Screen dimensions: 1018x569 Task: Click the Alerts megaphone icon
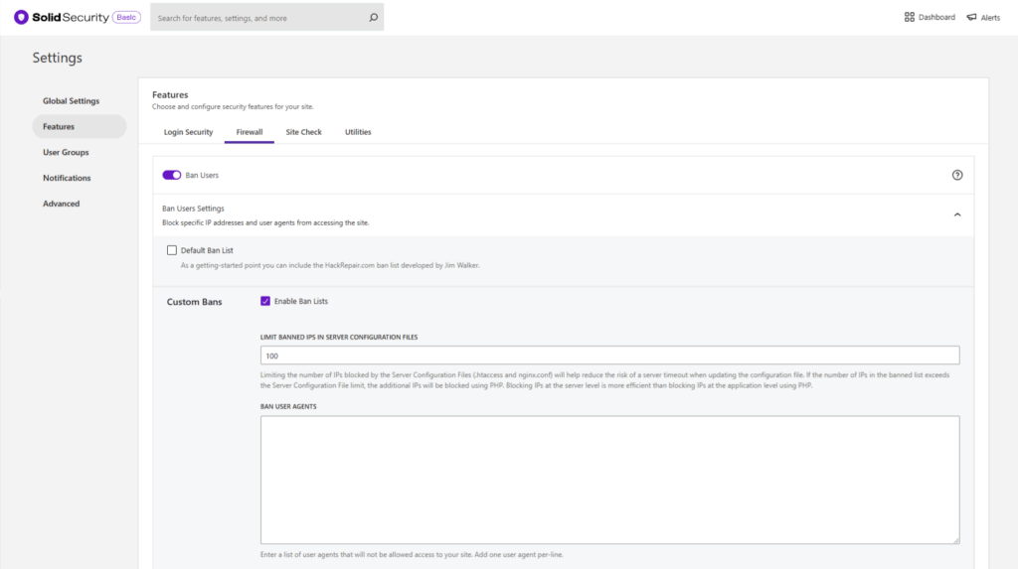971,17
